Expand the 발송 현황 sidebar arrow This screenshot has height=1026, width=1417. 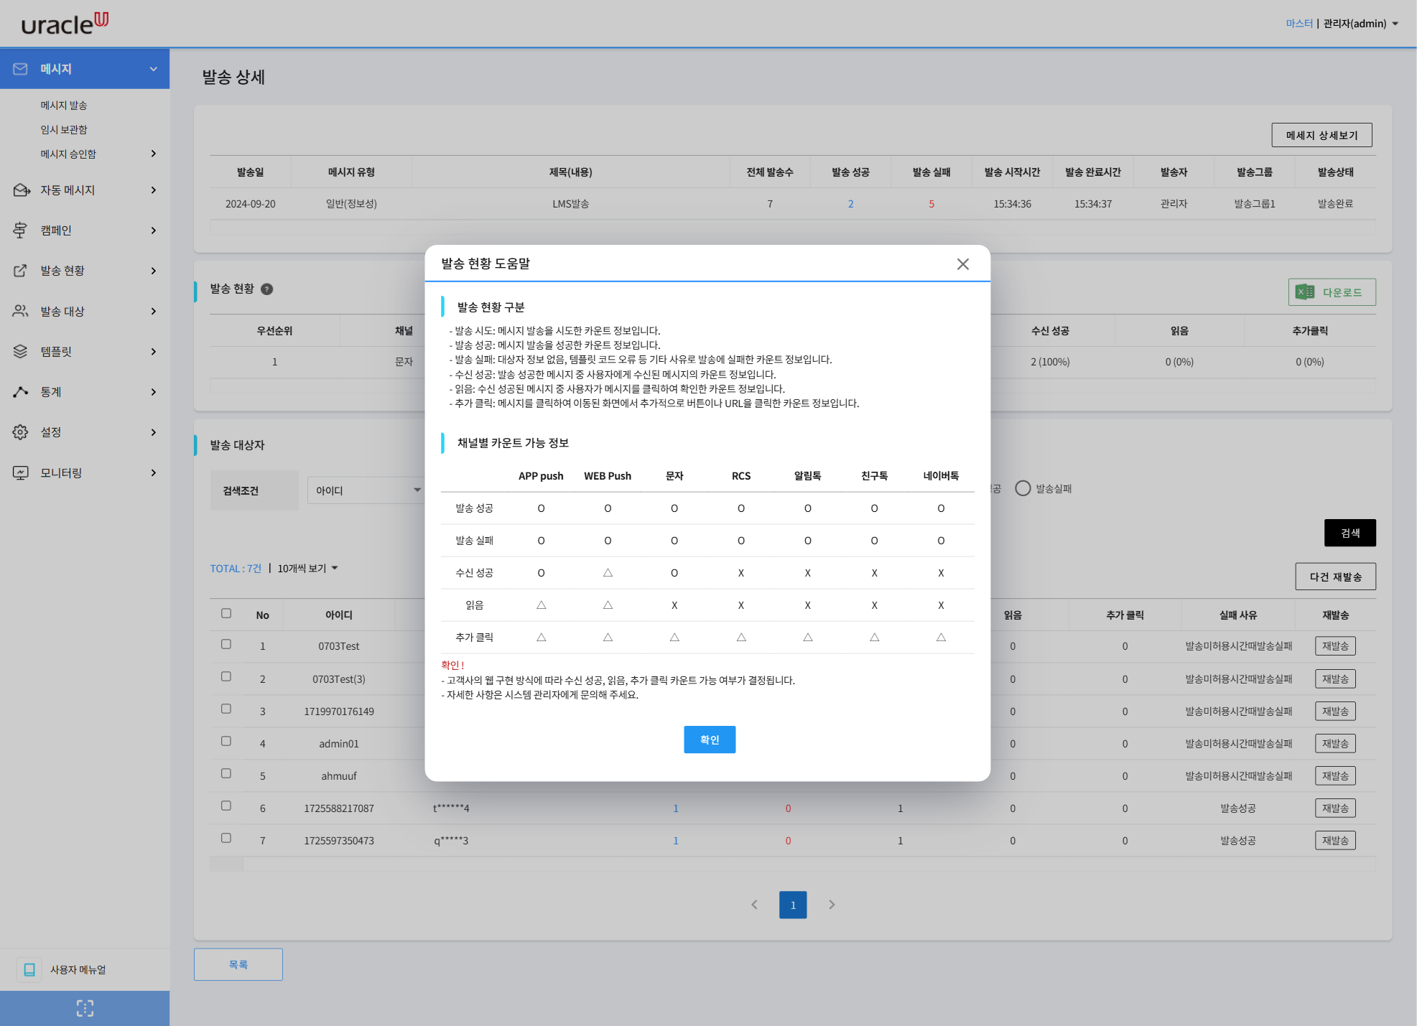point(153,271)
